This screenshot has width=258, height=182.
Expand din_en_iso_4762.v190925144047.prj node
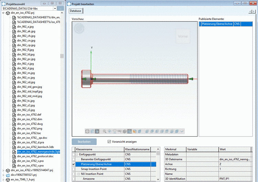(3, 170)
